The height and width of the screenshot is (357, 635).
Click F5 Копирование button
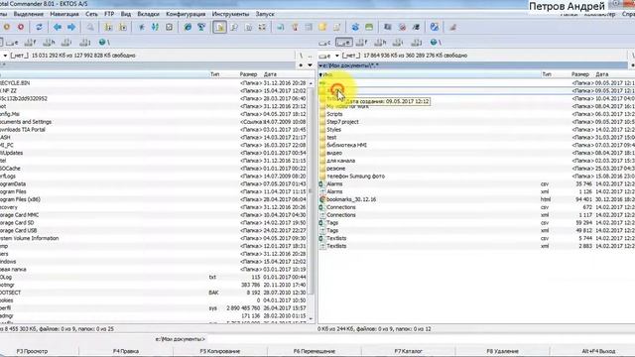[x=220, y=351]
